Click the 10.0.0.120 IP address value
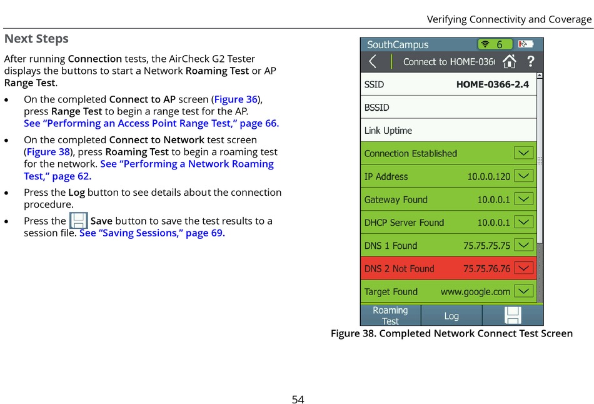Screen dimensions: 594x404 [x=489, y=176]
